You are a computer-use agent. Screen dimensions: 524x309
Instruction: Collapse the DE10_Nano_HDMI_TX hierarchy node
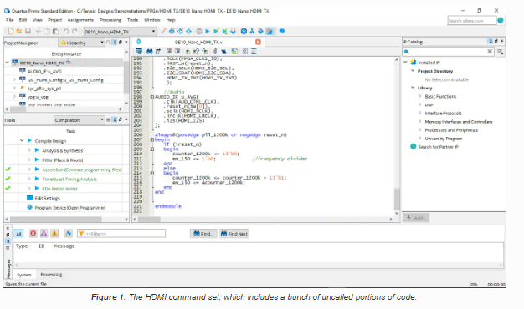click(x=7, y=63)
